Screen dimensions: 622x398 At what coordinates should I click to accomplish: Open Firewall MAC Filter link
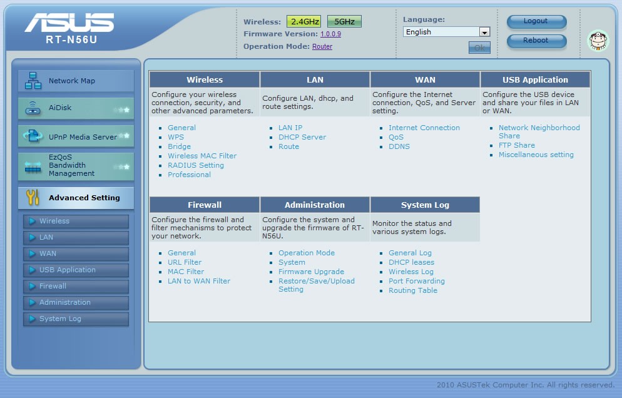coord(186,272)
